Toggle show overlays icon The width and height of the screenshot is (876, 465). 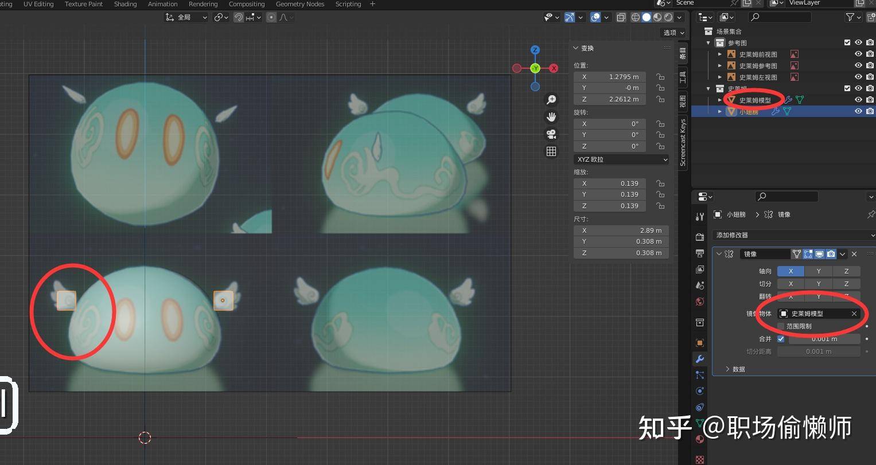[595, 17]
